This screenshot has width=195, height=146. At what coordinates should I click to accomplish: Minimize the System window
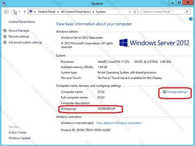coord(172,3)
